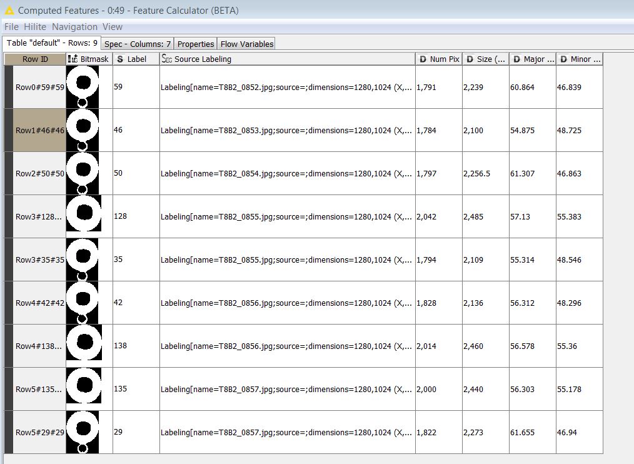
Task: Click Minor cell 48.725
Action: tap(580, 130)
